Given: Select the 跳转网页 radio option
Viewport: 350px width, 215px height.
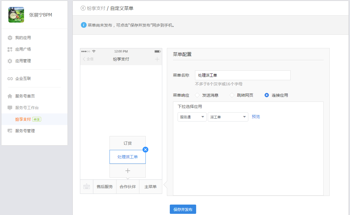Looking at the screenshot, I should (x=232, y=95).
